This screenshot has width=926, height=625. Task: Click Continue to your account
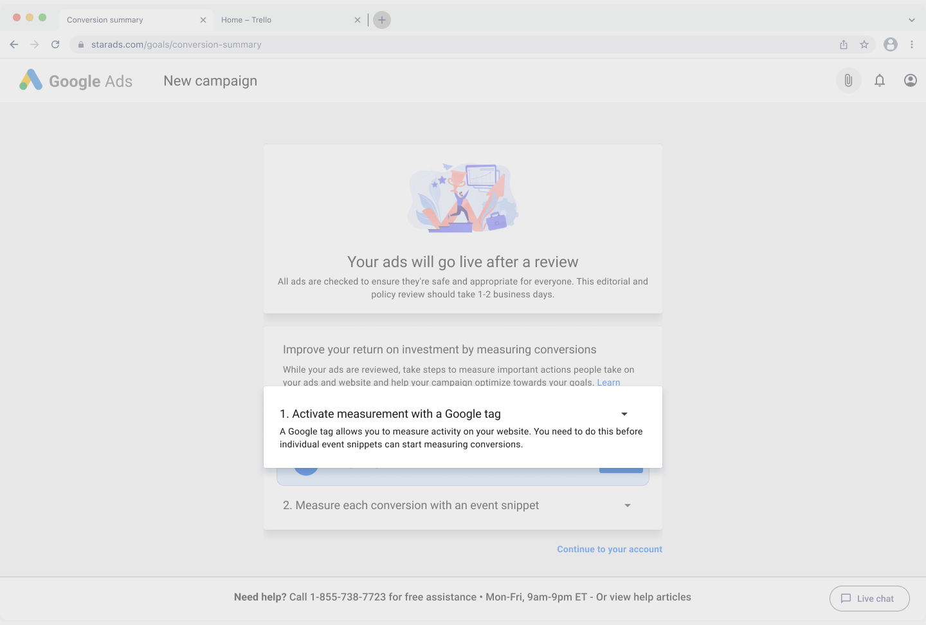pyautogui.click(x=610, y=549)
